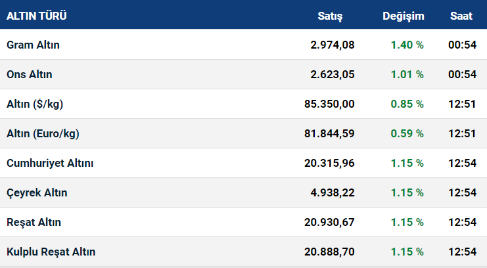Sort by the Değişim column header
Viewport: 487px width, 268px height.
pos(403,16)
